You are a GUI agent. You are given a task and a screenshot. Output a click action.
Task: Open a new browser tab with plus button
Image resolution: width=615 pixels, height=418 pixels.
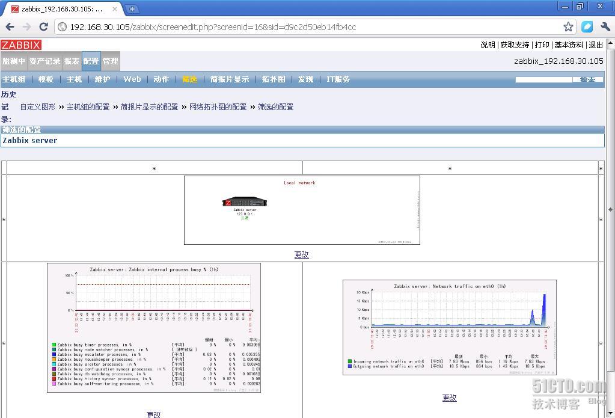[x=132, y=8]
